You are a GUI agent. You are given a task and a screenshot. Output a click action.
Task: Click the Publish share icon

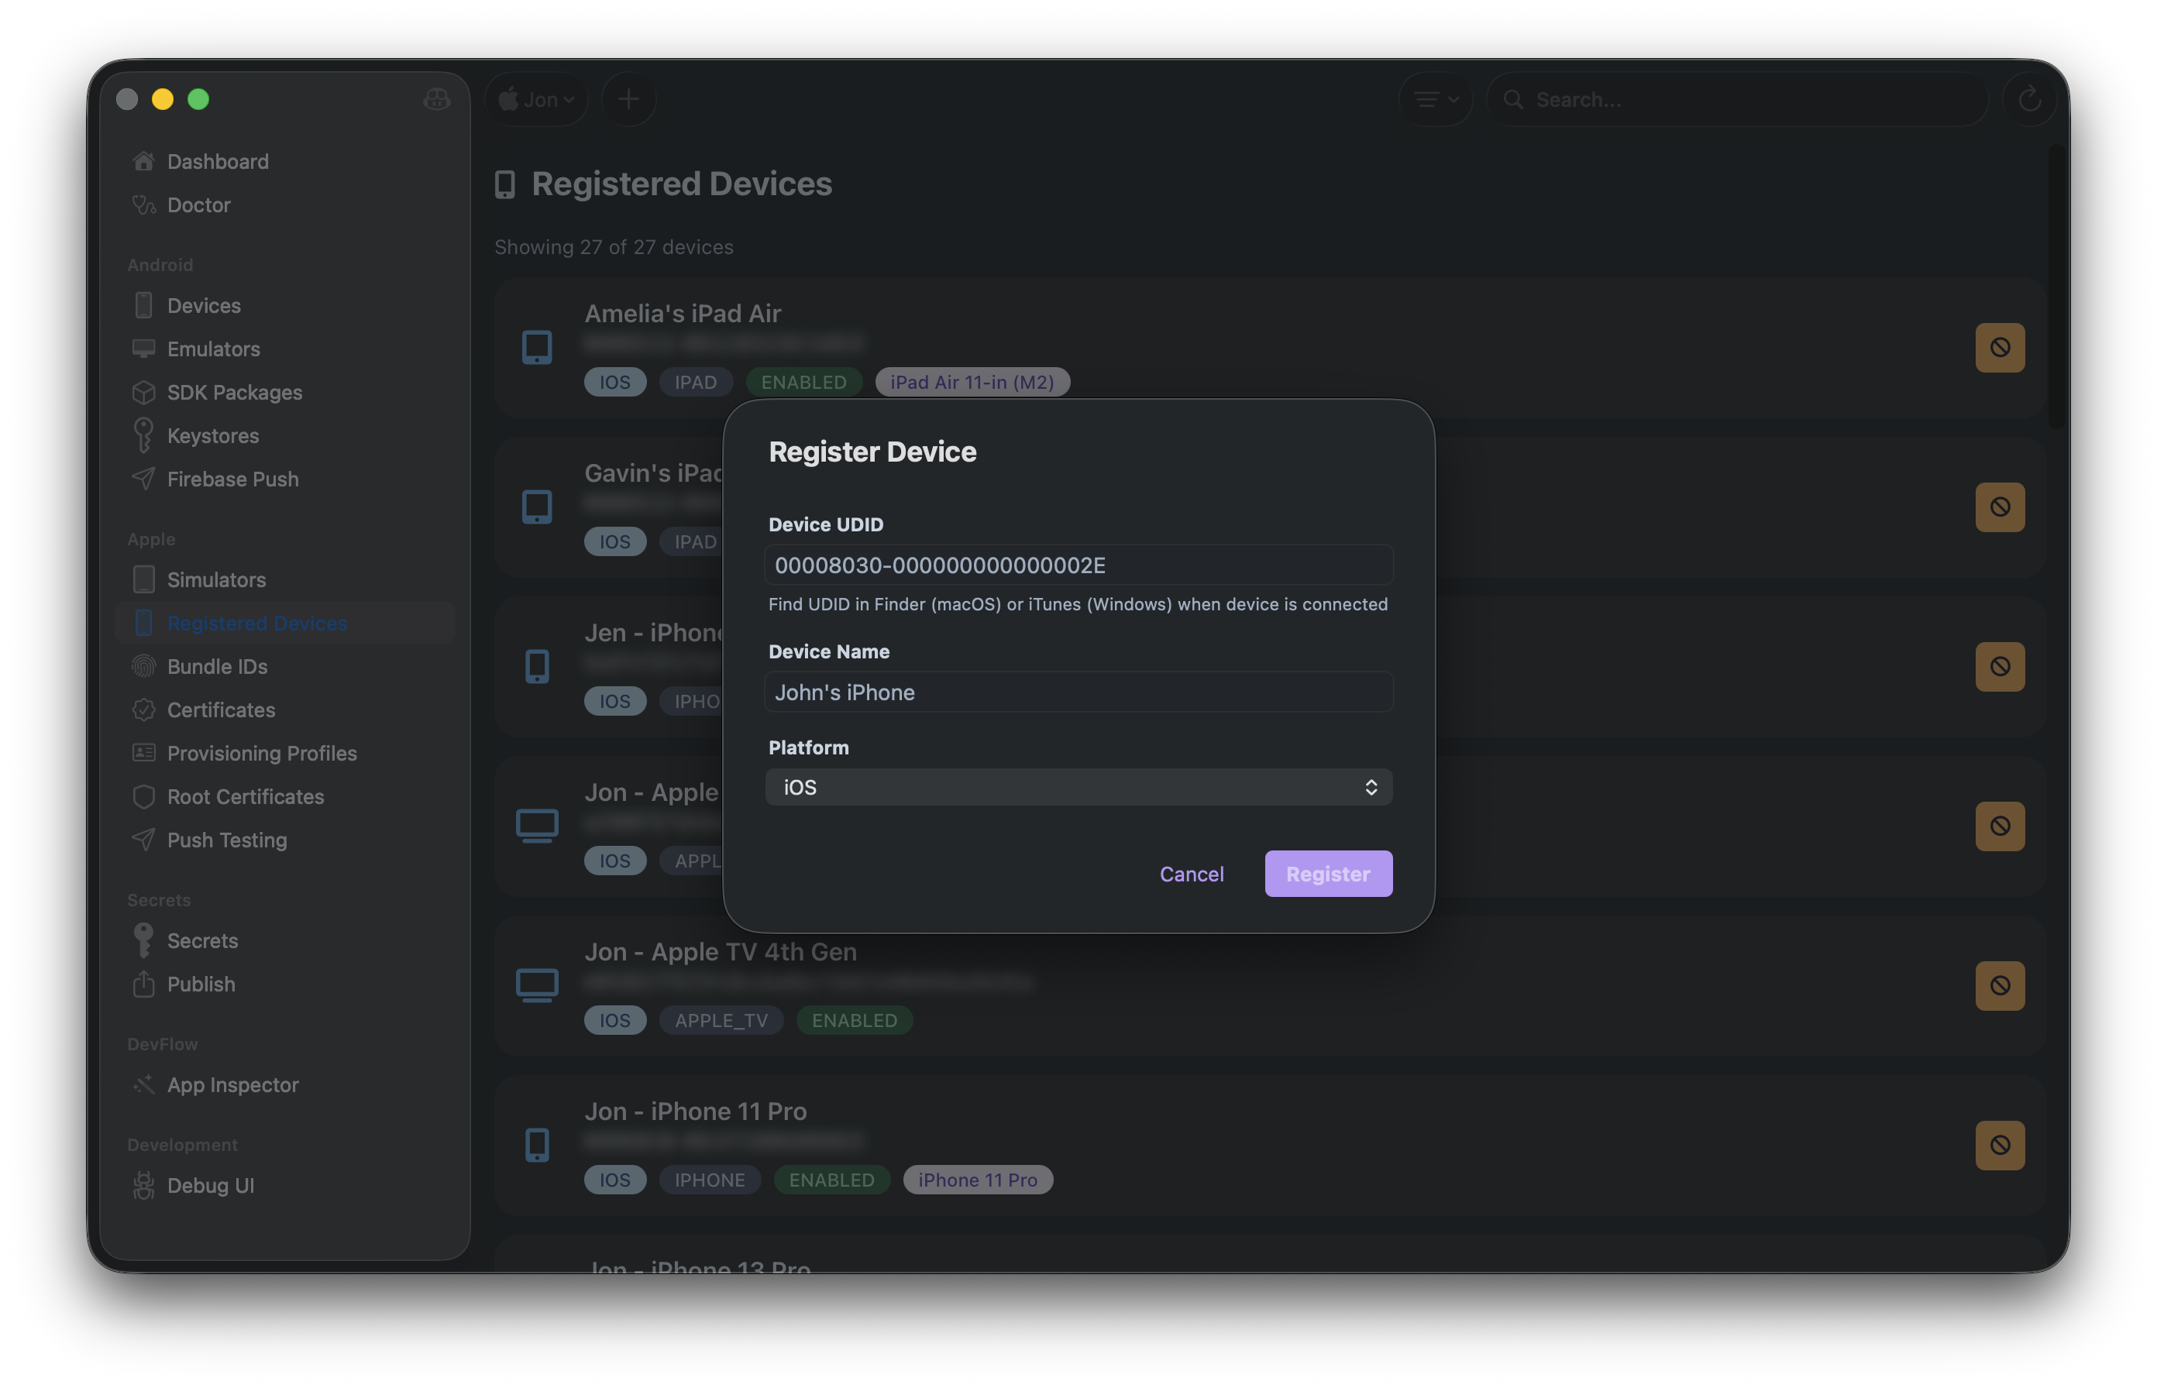(x=143, y=984)
